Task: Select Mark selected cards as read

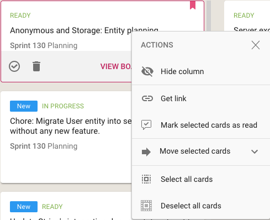Action: (x=201, y=125)
